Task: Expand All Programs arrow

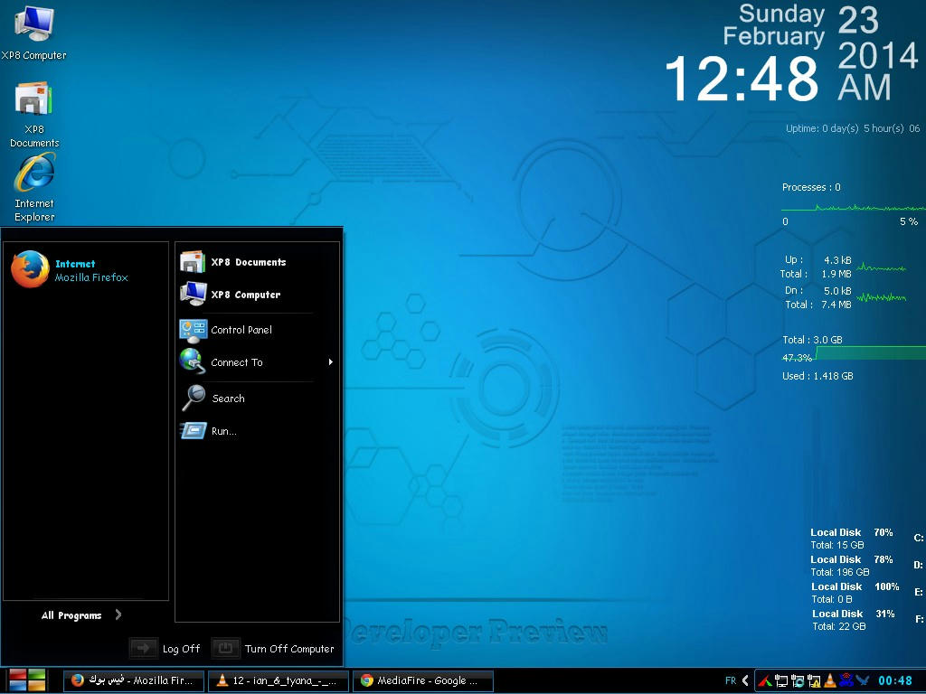Action: 118,614
